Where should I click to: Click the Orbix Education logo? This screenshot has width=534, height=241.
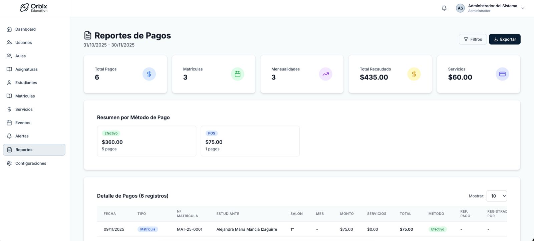(34, 8)
